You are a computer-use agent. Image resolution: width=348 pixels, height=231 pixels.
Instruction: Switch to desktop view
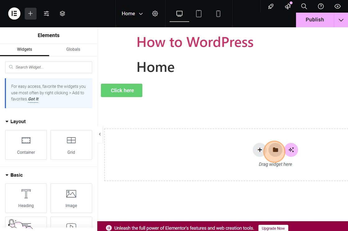pyautogui.click(x=179, y=14)
